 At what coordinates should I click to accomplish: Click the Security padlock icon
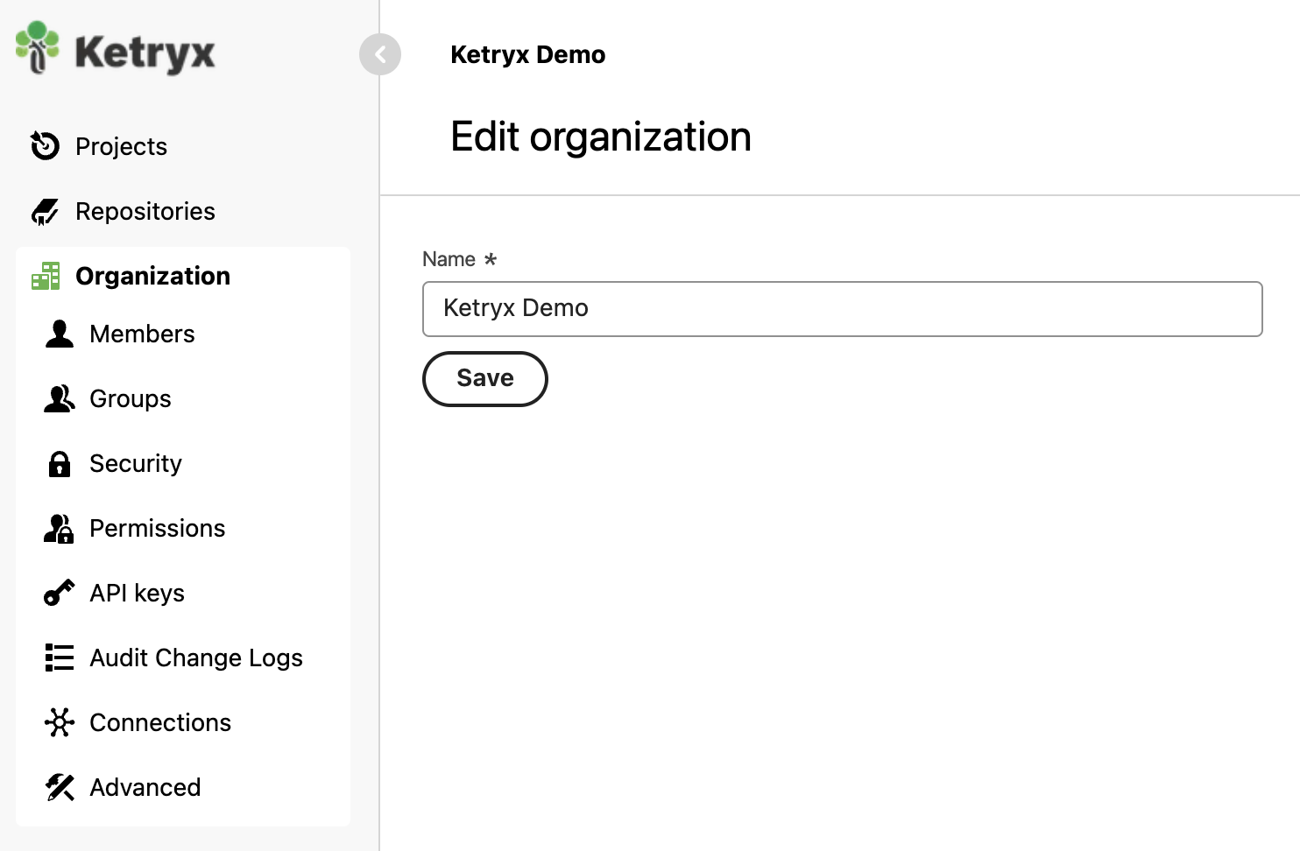click(x=60, y=463)
